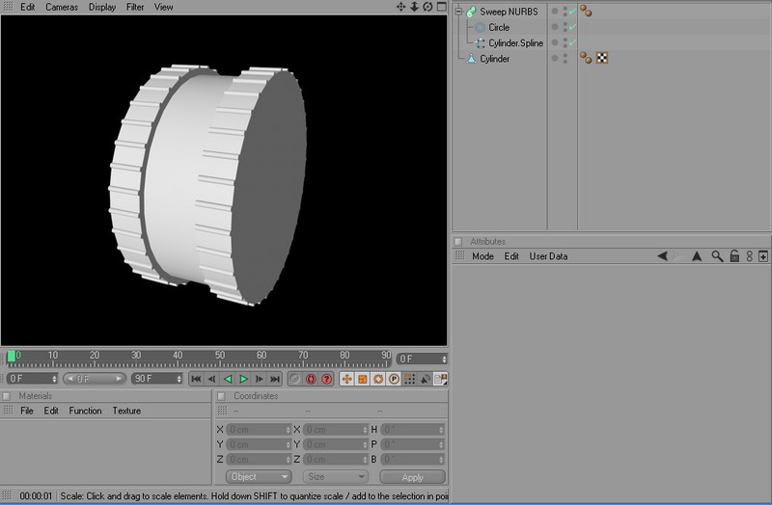Open viewport View menu
772x505 pixels.
[x=163, y=7]
